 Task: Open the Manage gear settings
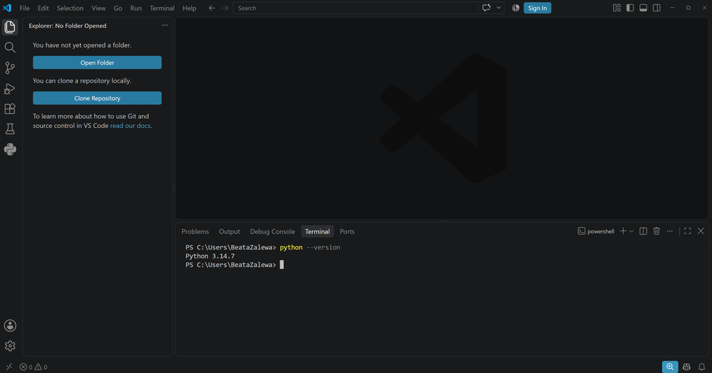coord(10,346)
